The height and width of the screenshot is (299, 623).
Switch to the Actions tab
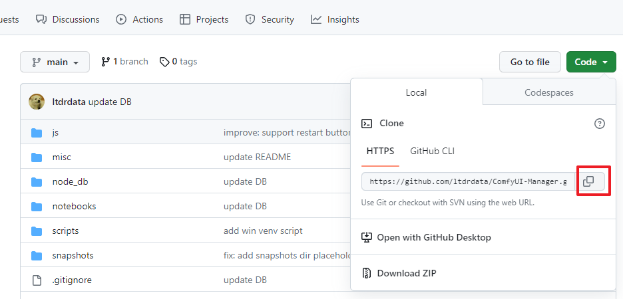click(x=140, y=19)
